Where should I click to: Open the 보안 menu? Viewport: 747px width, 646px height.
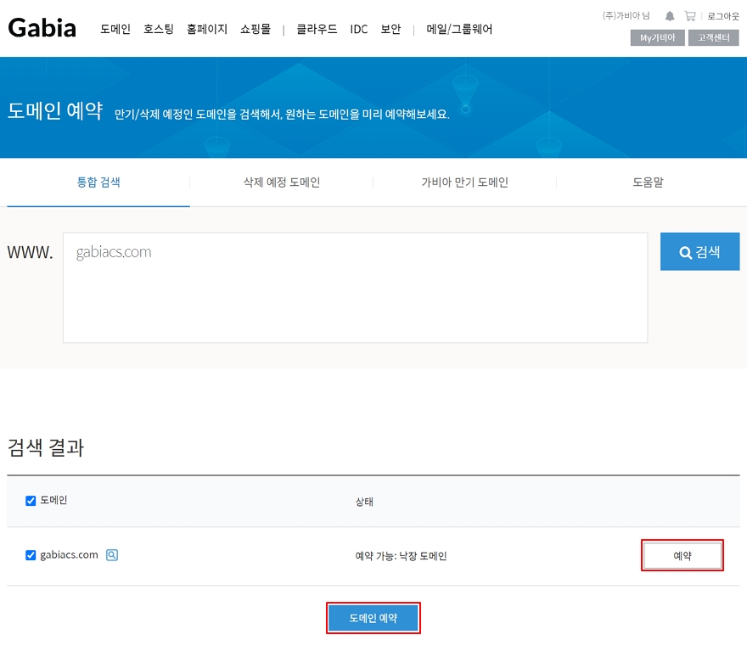[x=390, y=29]
